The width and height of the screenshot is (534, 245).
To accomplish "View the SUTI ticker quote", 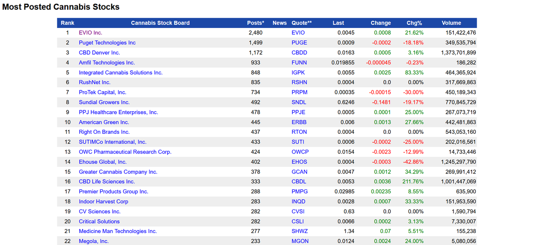I will coord(298,142).
